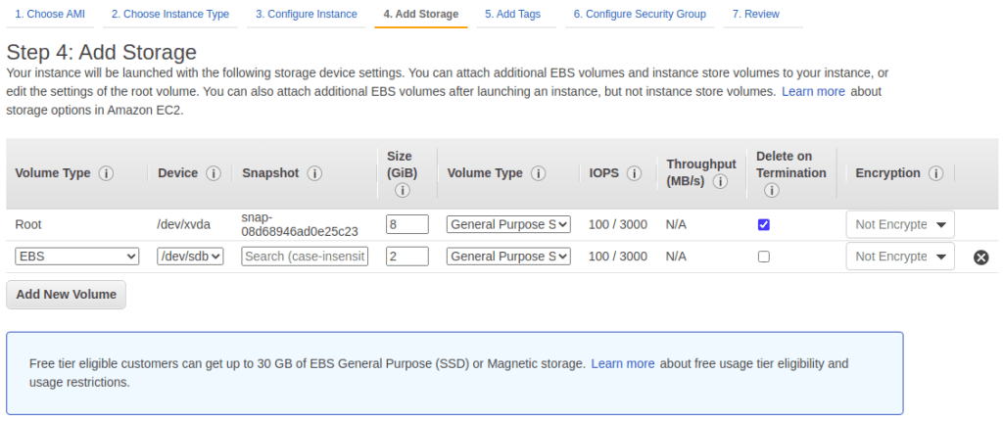Click info icon beside Snapshot header
Image resolution: width=1003 pixels, height=422 pixels.
[314, 173]
